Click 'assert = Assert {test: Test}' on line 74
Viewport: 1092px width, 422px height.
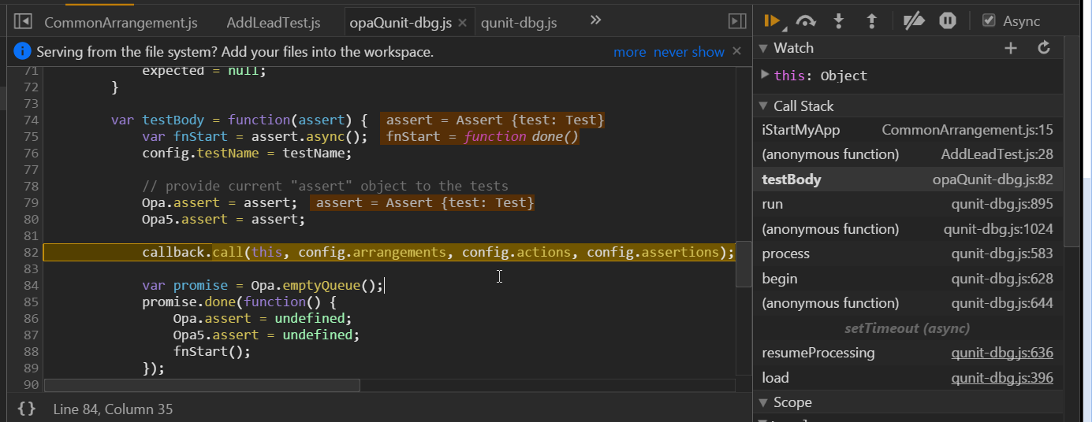point(493,120)
